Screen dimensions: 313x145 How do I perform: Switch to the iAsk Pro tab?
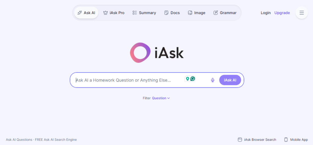click(114, 13)
